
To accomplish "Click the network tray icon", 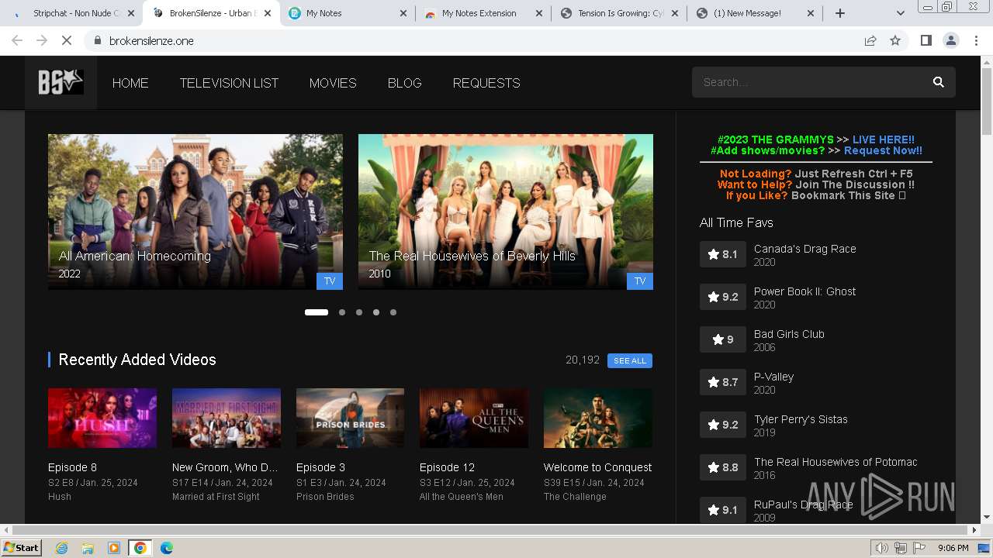I will coord(901,548).
